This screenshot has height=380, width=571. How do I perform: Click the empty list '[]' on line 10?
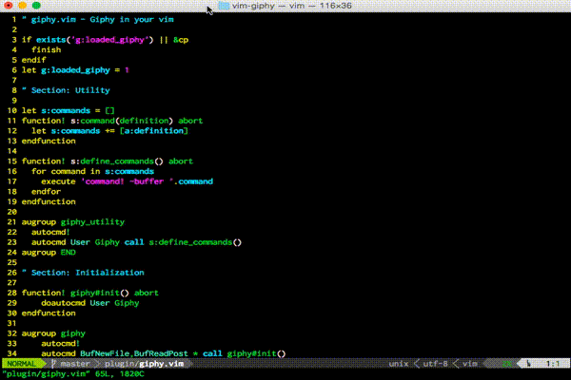pos(109,110)
